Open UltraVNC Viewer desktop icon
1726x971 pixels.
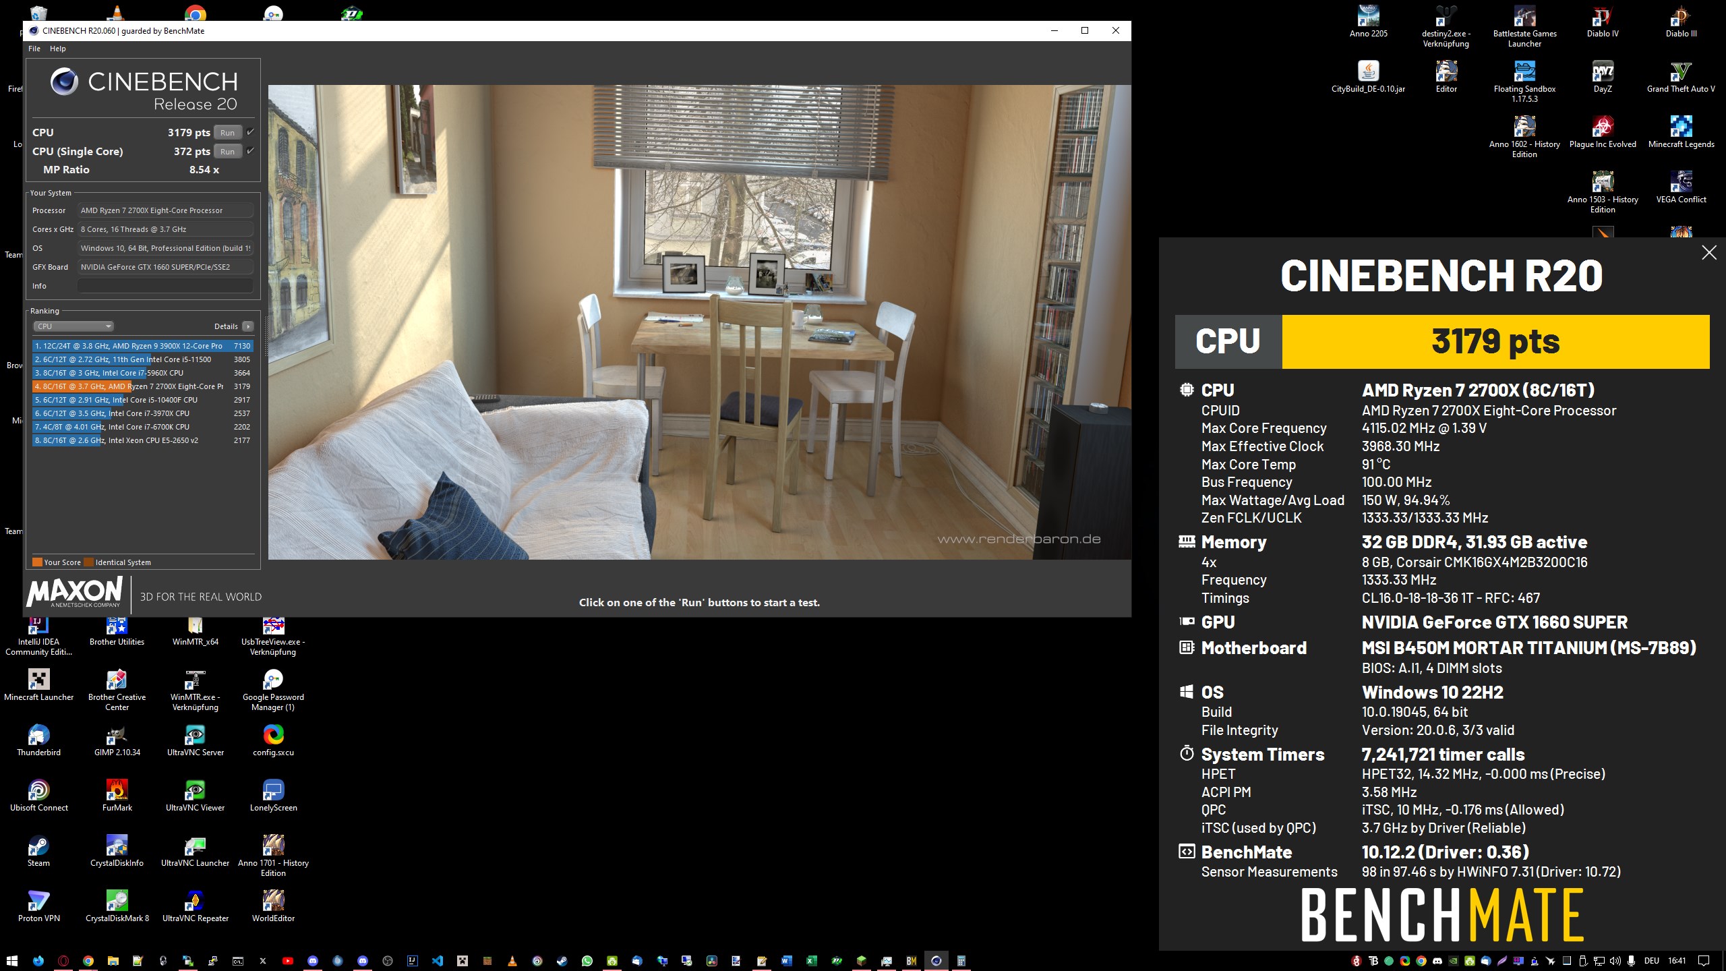195,796
